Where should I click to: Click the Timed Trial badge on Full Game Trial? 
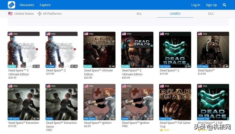(x=165, y=119)
